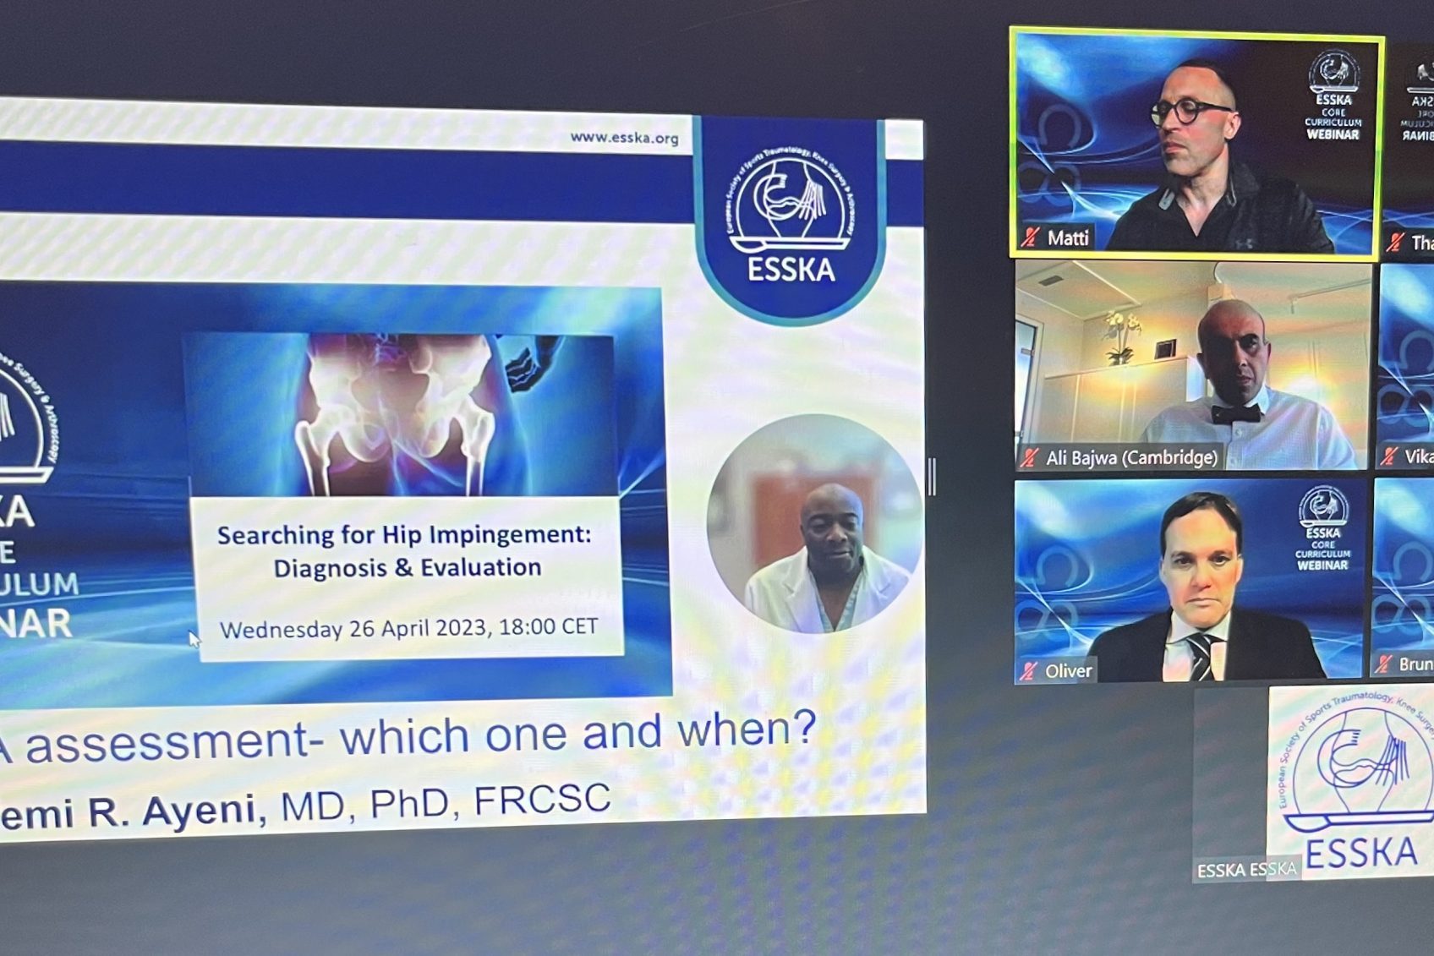The height and width of the screenshot is (956, 1434).
Task: Click the hip skeleton image on the slide
Action: point(399,414)
